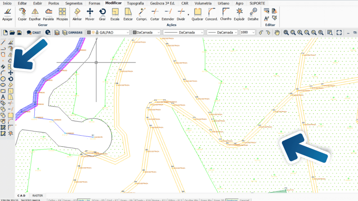Open the DaCamada linetype dropdown
Image resolution: width=358 pixels, height=201 pixels.
183,32
